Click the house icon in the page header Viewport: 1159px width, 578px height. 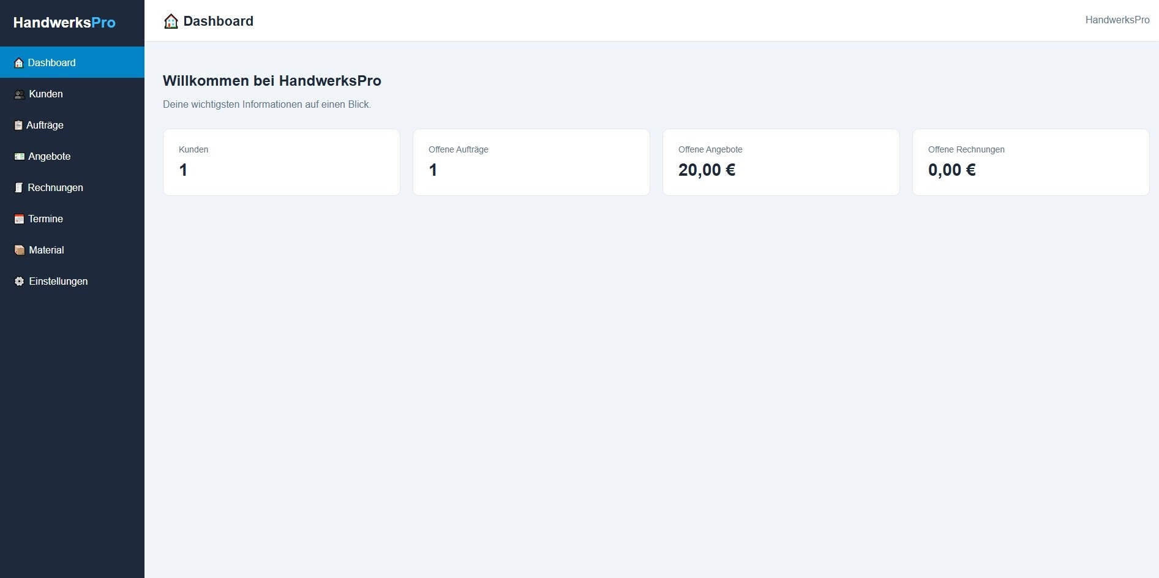click(x=171, y=21)
